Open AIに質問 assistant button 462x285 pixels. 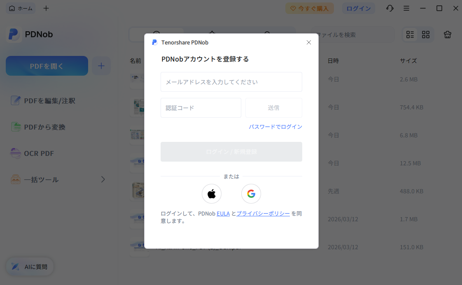(x=30, y=267)
